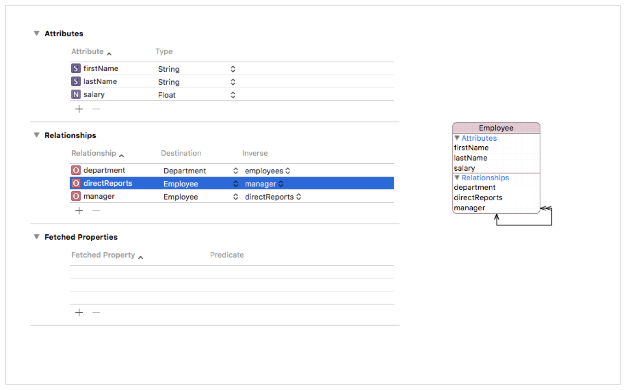Add a new relationship with plus button

tap(79, 211)
